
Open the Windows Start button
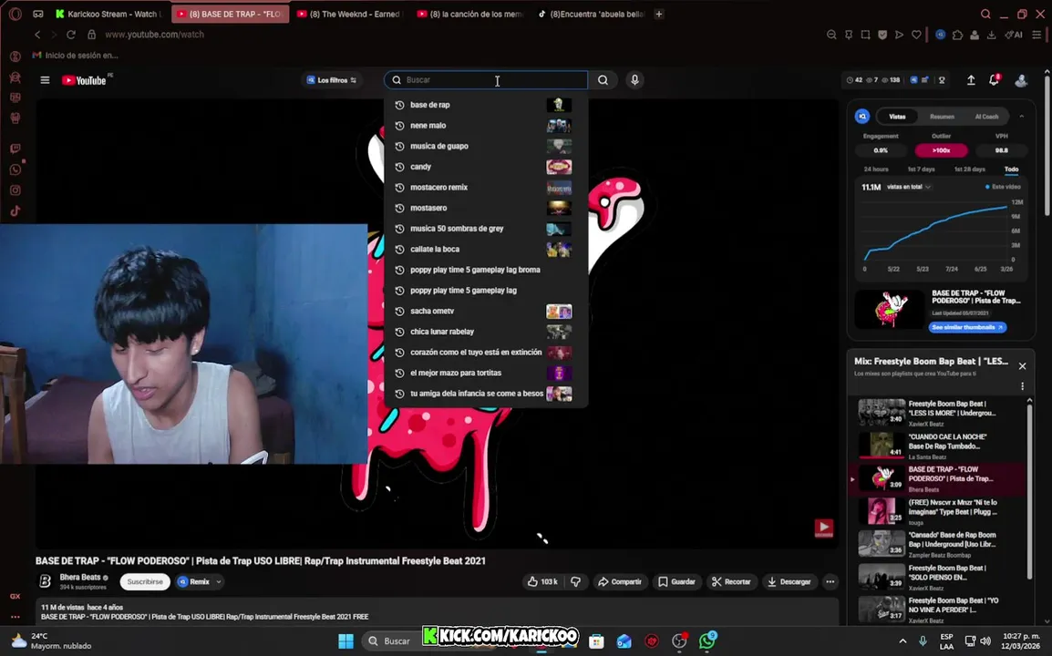[x=346, y=641]
